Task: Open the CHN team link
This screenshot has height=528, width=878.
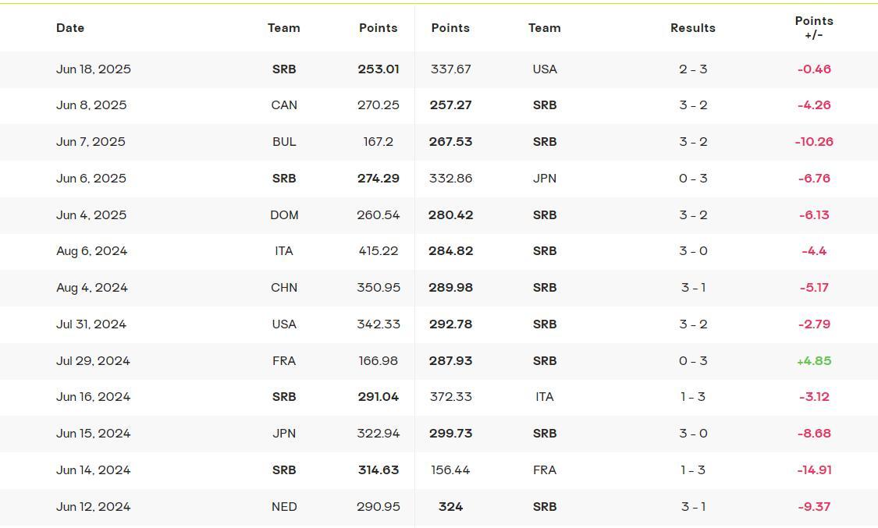Action: (x=284, y=288)
